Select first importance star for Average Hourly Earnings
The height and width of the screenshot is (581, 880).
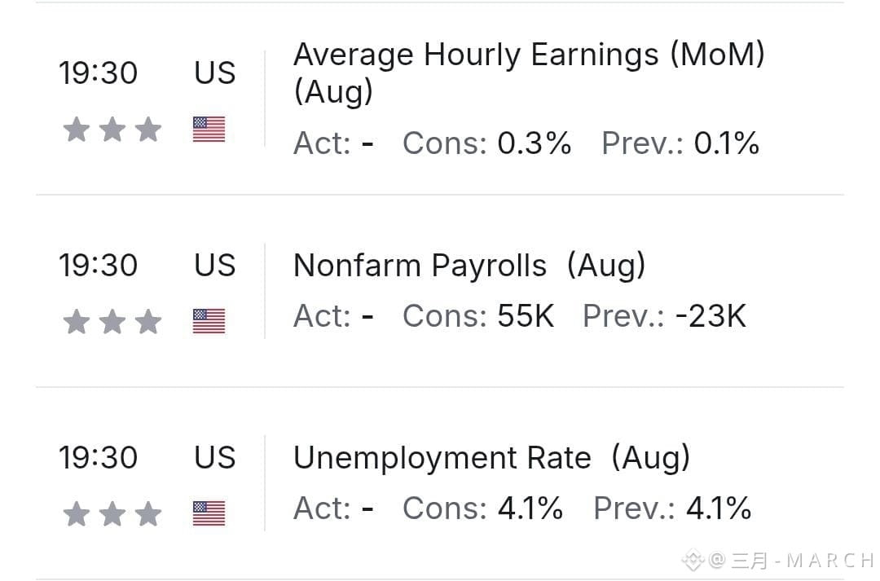(x=77, y=129)
